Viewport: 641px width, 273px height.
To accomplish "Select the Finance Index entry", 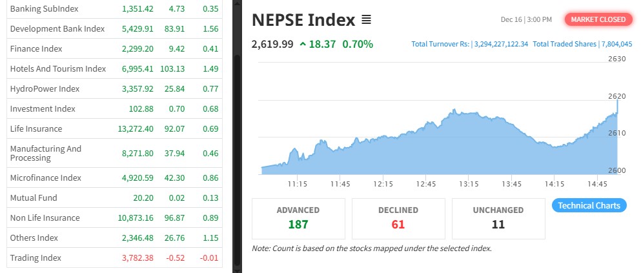I will click(36, 49).
